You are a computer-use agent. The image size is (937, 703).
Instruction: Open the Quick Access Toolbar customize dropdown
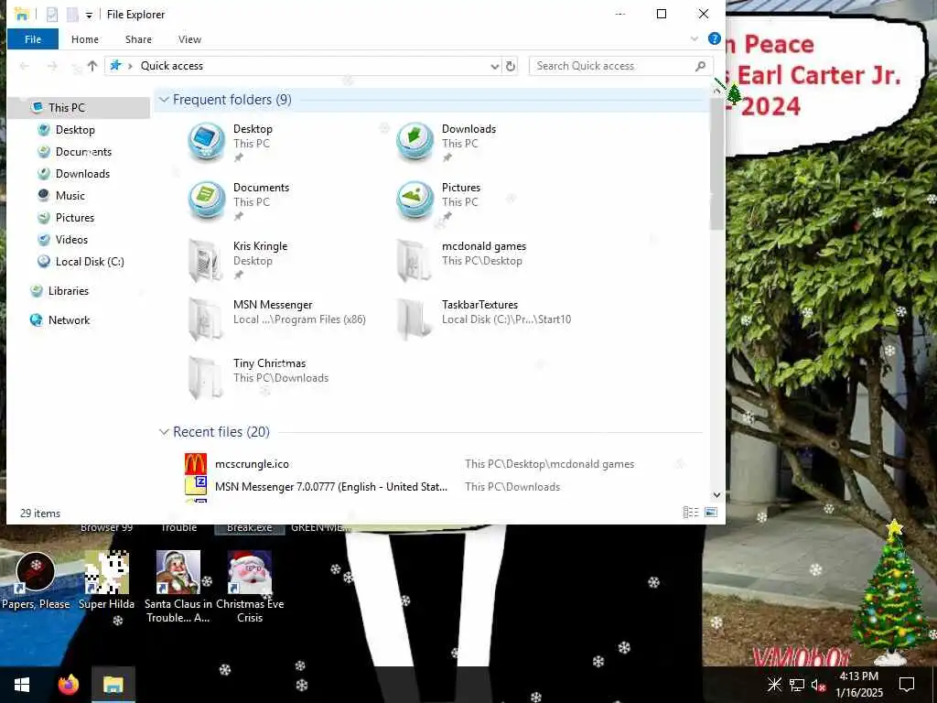point(89,15)
